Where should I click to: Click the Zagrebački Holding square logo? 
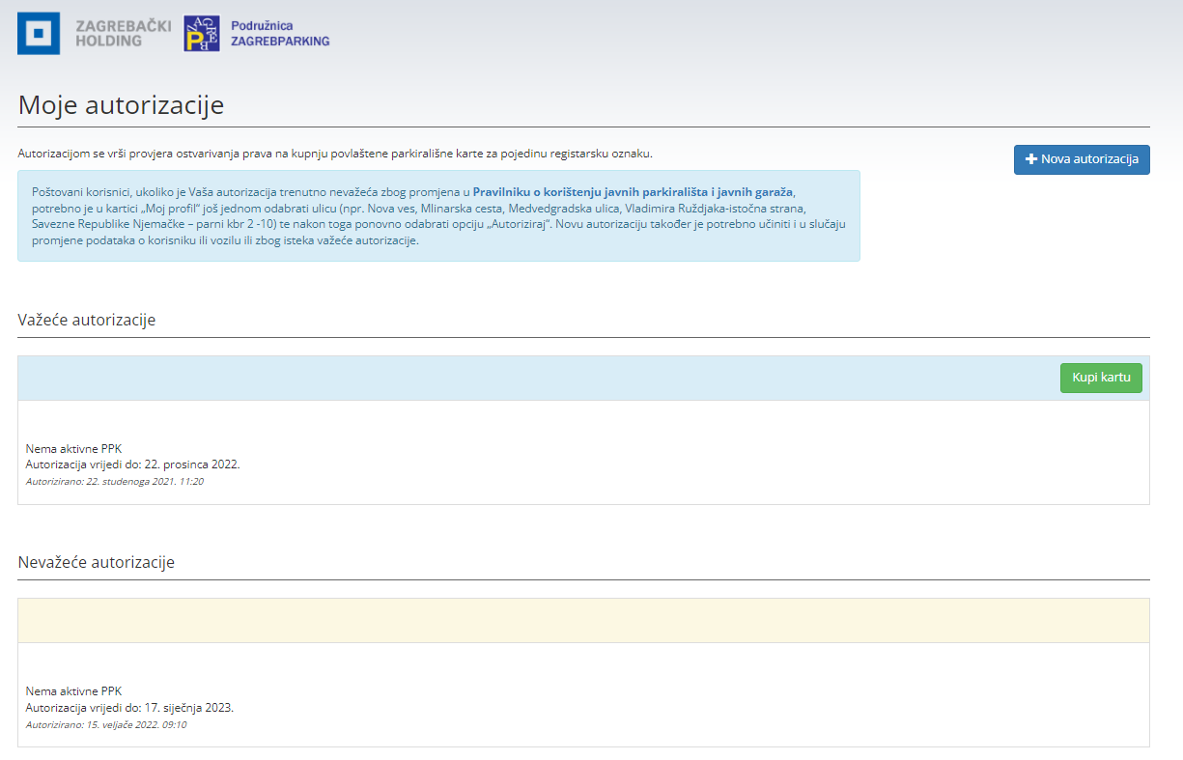[39, 34]
